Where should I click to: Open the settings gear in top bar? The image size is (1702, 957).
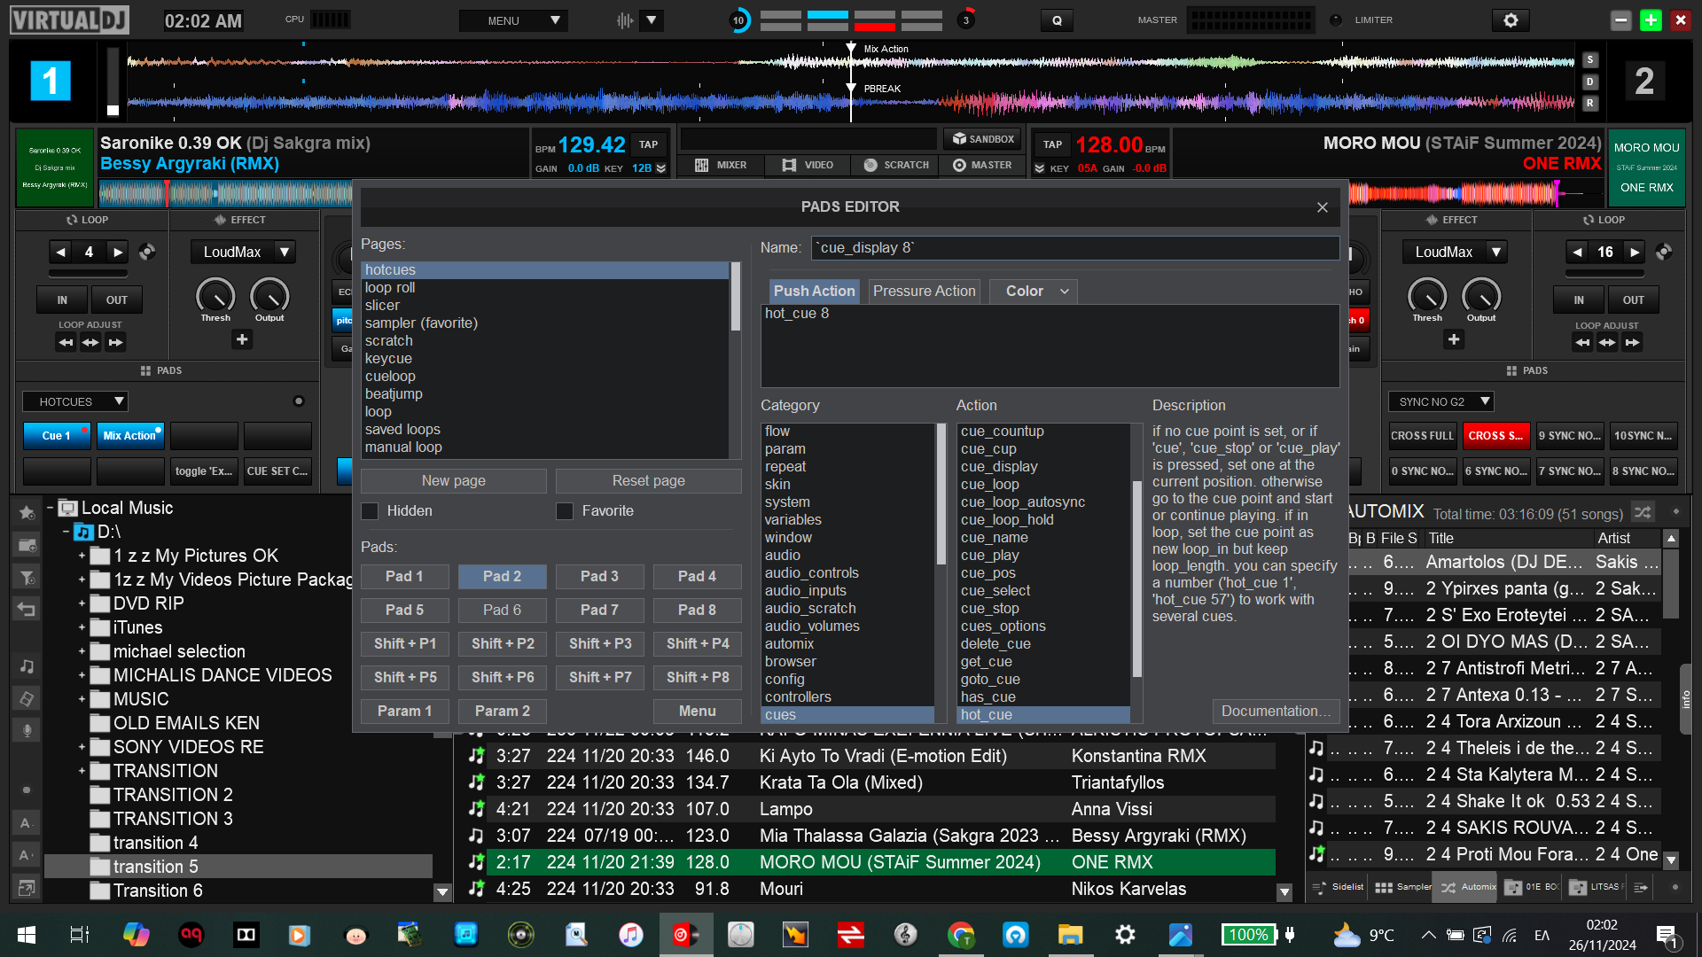coord(1511,19)
